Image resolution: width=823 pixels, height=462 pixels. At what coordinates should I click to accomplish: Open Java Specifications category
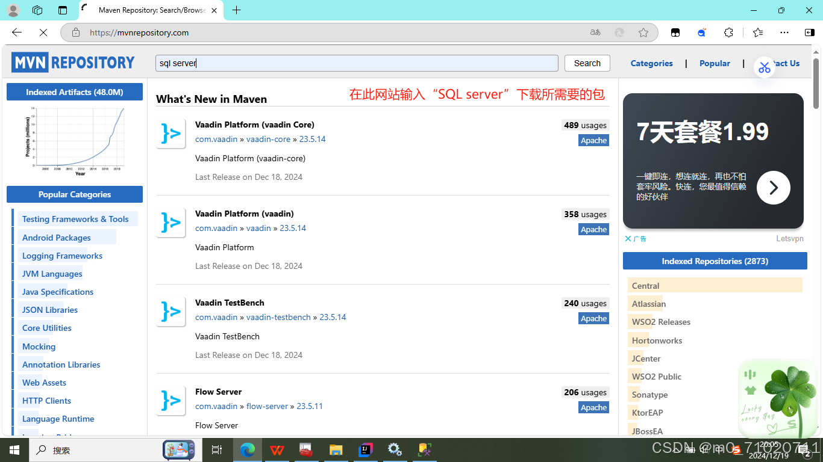[58, 292]
